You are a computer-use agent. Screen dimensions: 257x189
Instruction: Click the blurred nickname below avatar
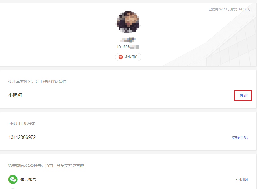128,39
